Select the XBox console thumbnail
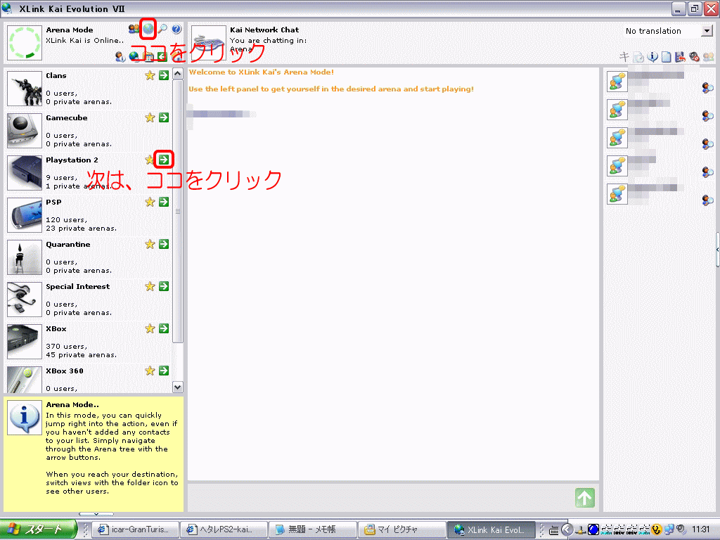 (25, 342)
